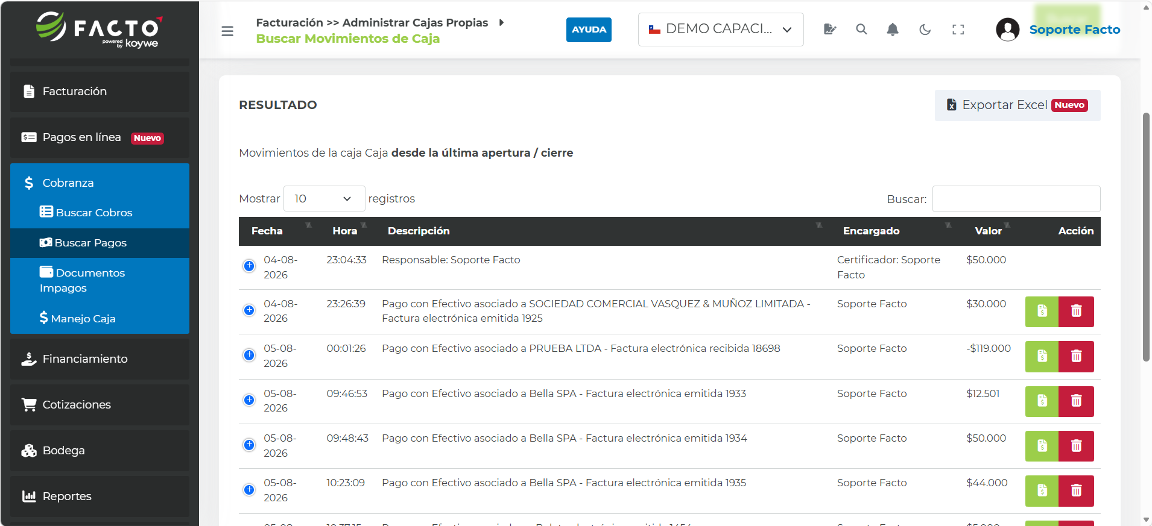Delete the PRUEBA LTDA 18698 payment
The image size is (1152, 526).
click(1076, 356)
